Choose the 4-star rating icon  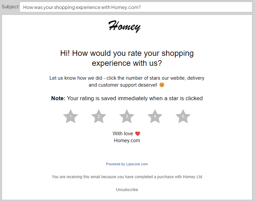pyautogui.click(x=155, y=117)
